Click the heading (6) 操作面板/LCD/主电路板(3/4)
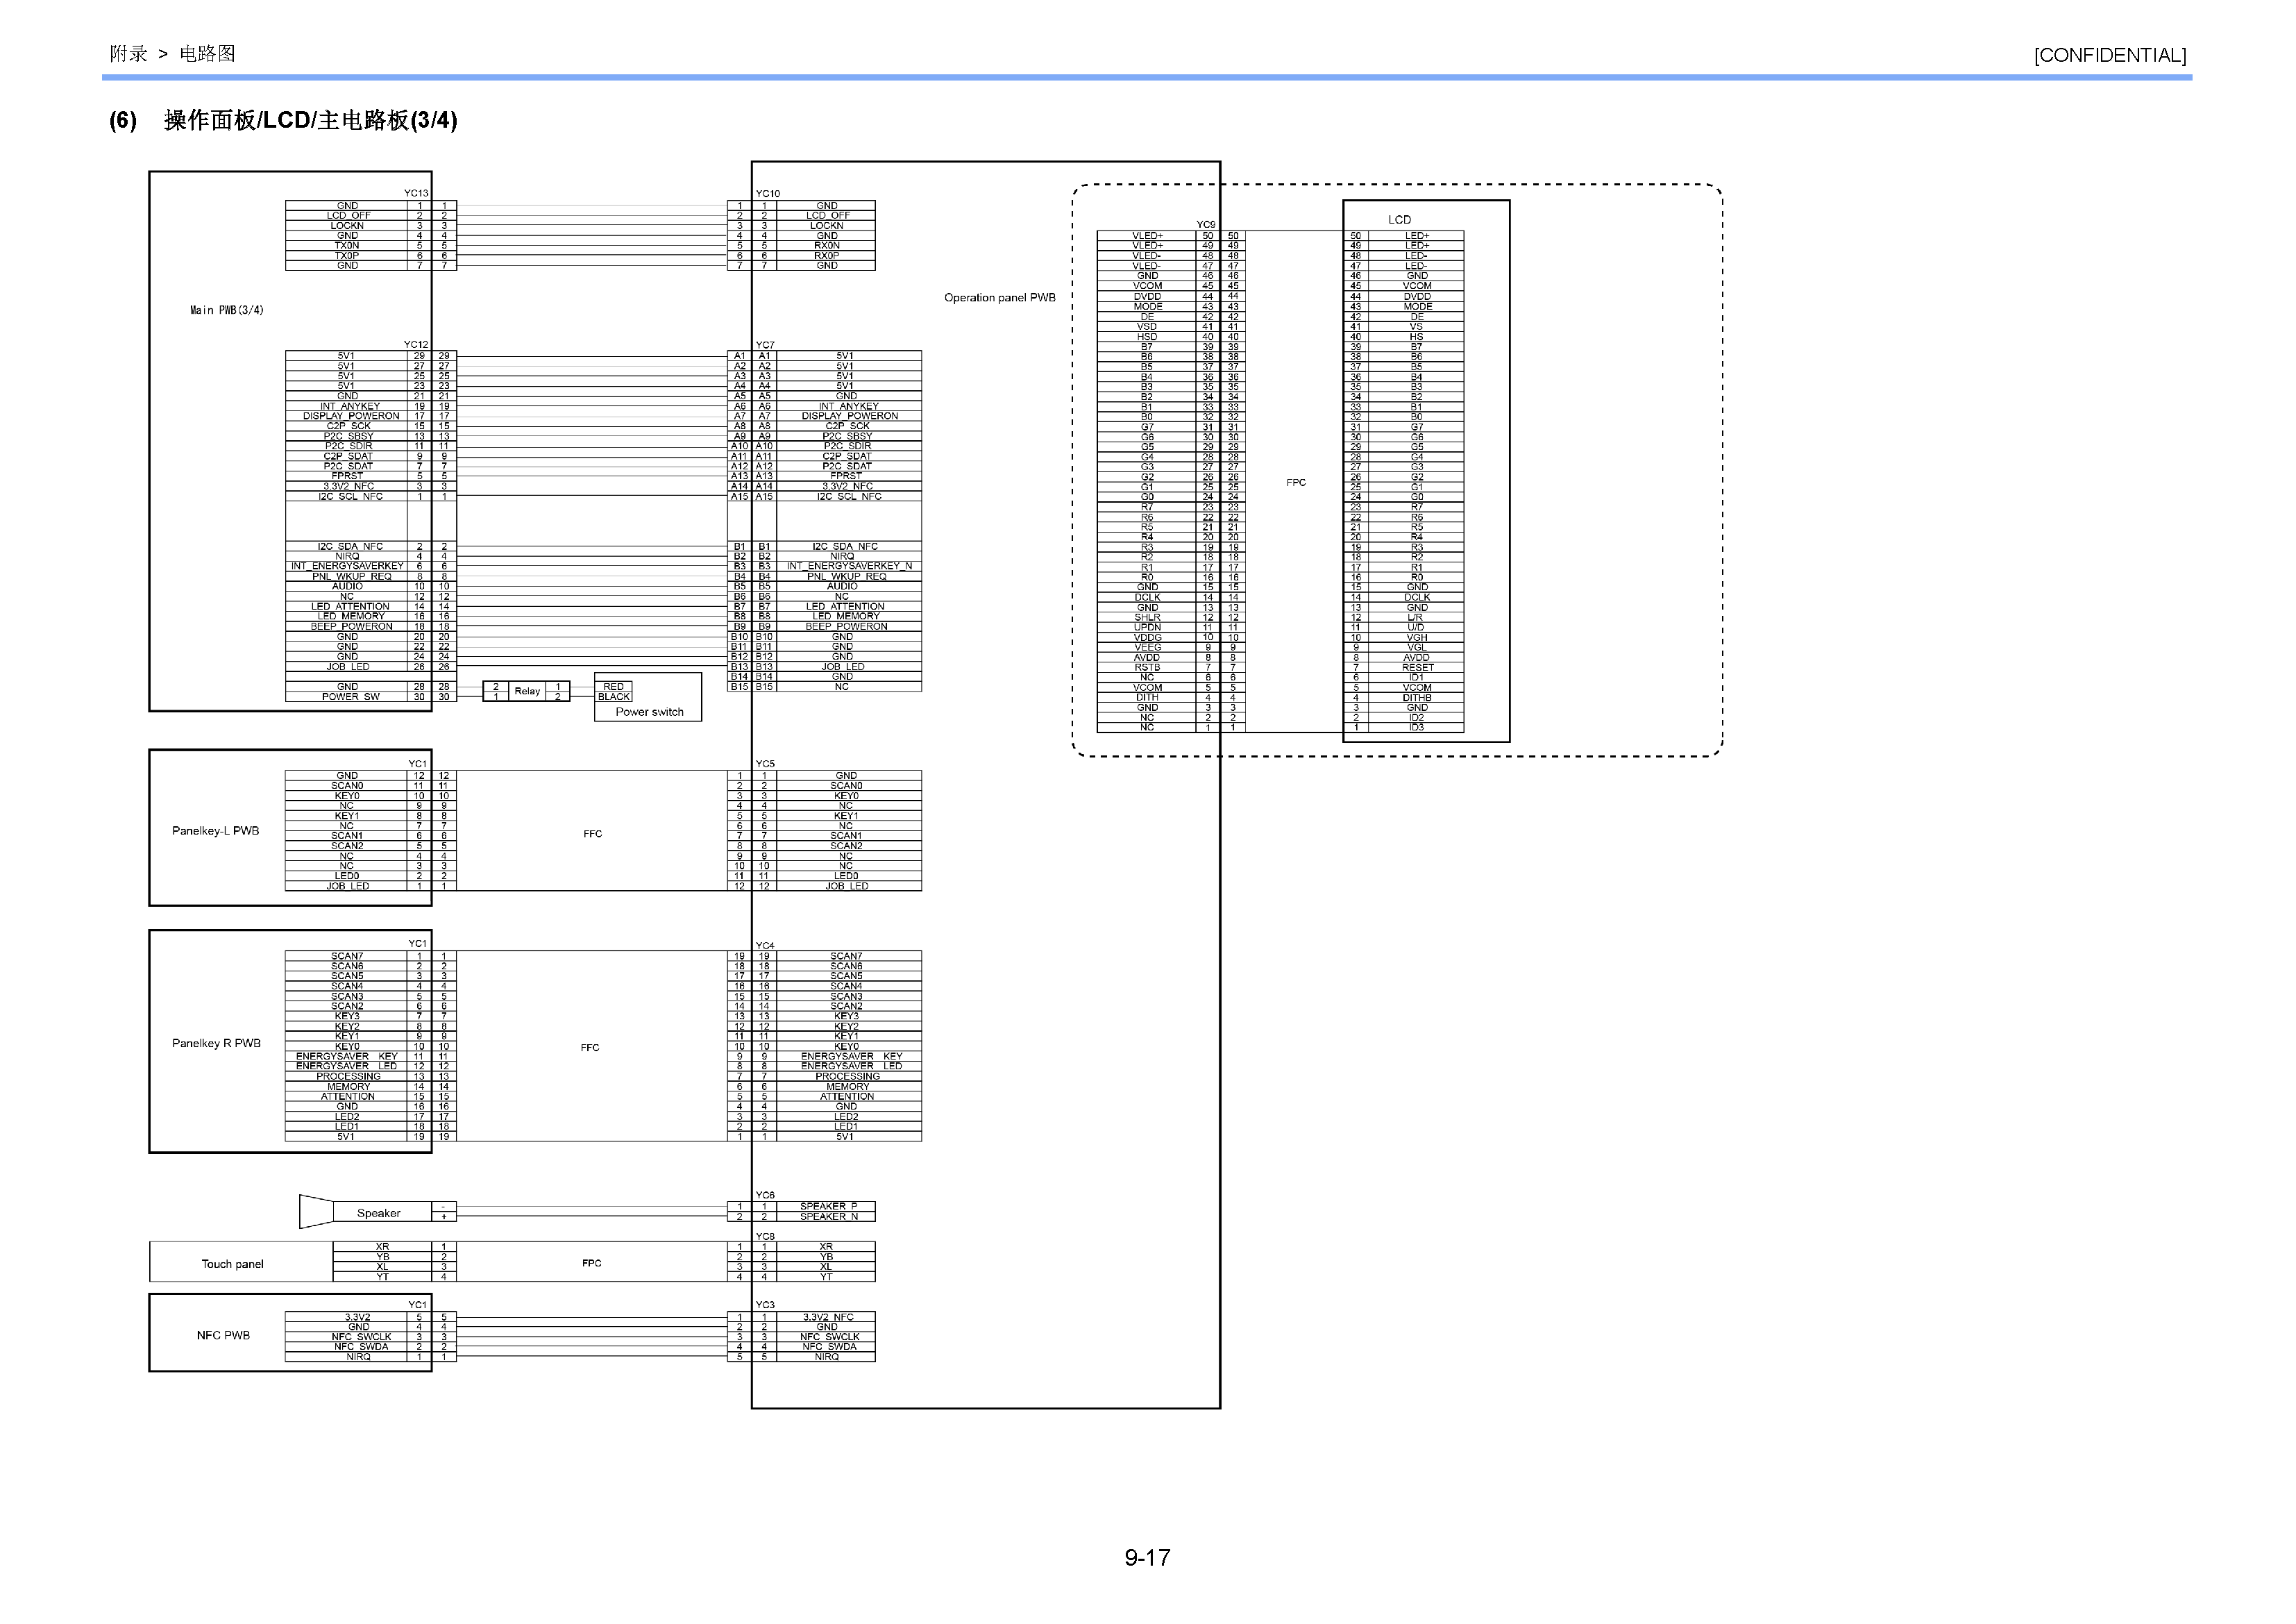Screen dimensions: 2296x1624 (x=283, y=120)
